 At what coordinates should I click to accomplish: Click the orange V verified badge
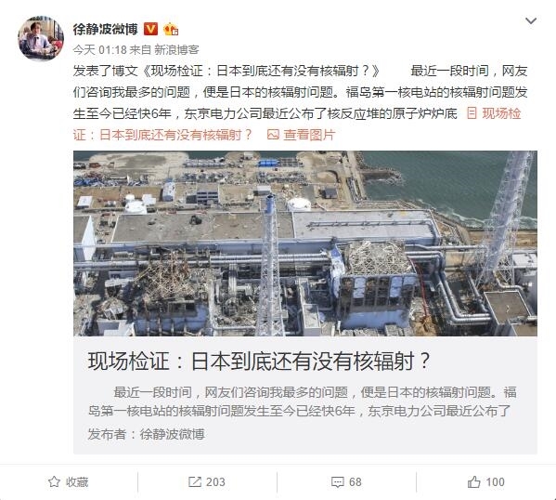[x=150, y=29]
